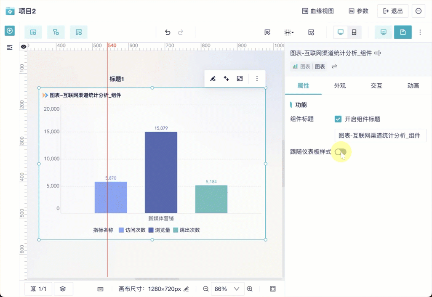Uncheck the 开启组件标题 checkbox
This screenshot has width=432, height=297.
point(338,119)
